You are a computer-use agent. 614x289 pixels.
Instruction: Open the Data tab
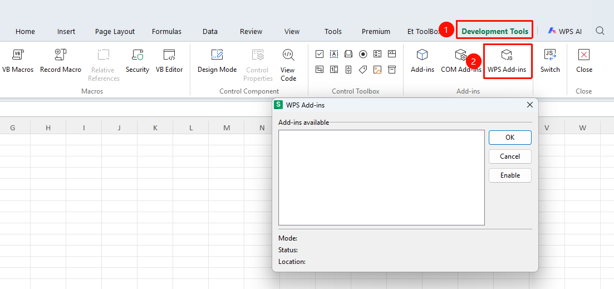tap(210, 32)
